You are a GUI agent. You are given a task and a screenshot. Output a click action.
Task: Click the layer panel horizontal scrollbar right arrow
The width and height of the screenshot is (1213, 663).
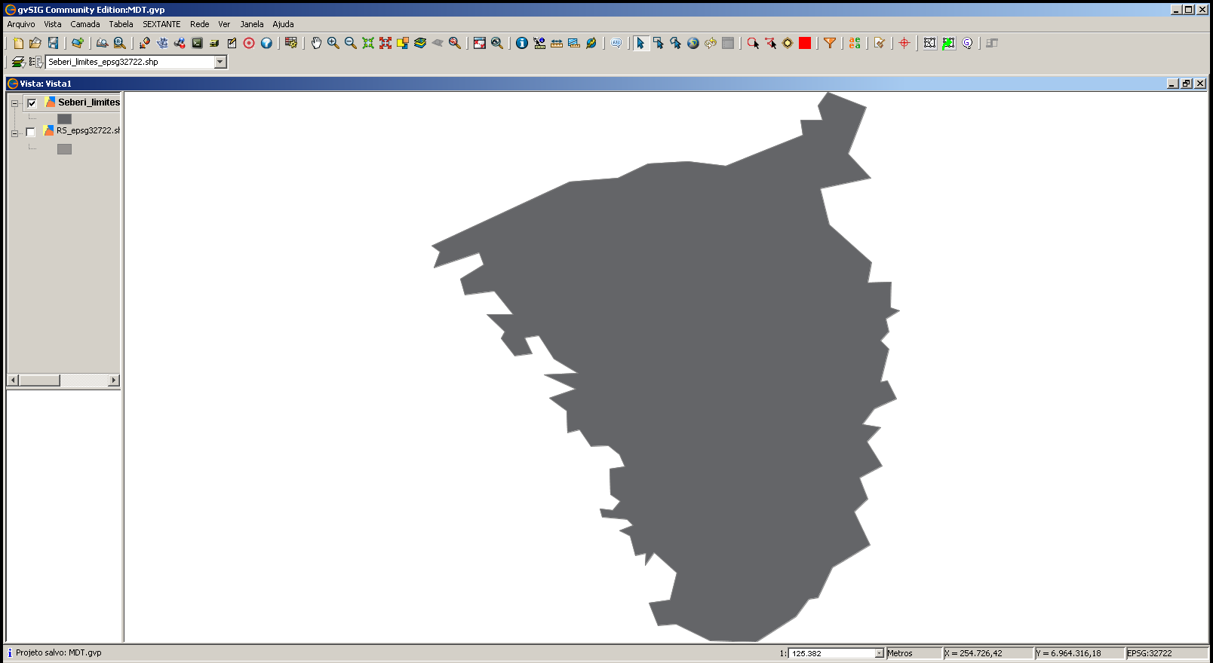(114, 380)
